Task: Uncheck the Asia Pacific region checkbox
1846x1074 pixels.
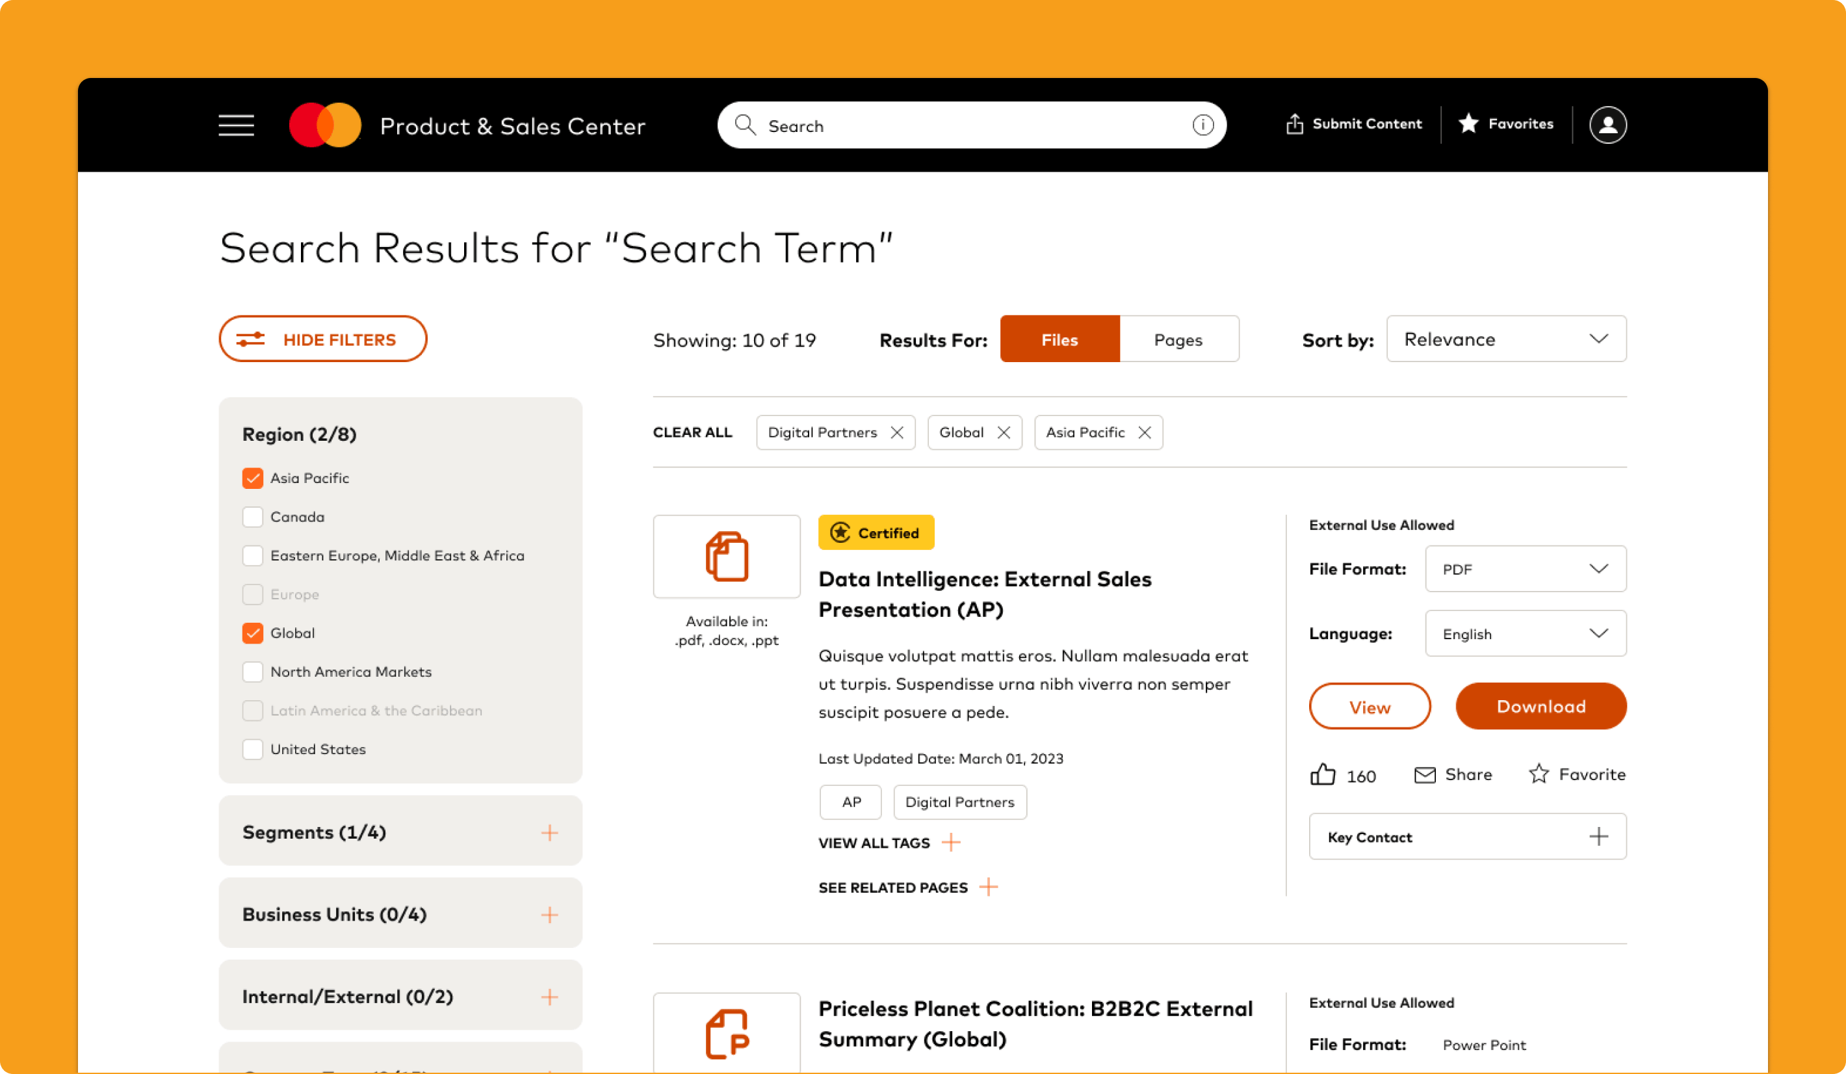Action: (x=253, y=478)
